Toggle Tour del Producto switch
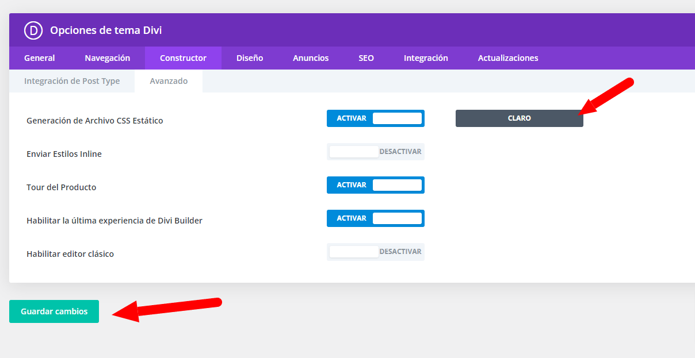695x358 pixels. pyautogui.click(x=376, y=185)
